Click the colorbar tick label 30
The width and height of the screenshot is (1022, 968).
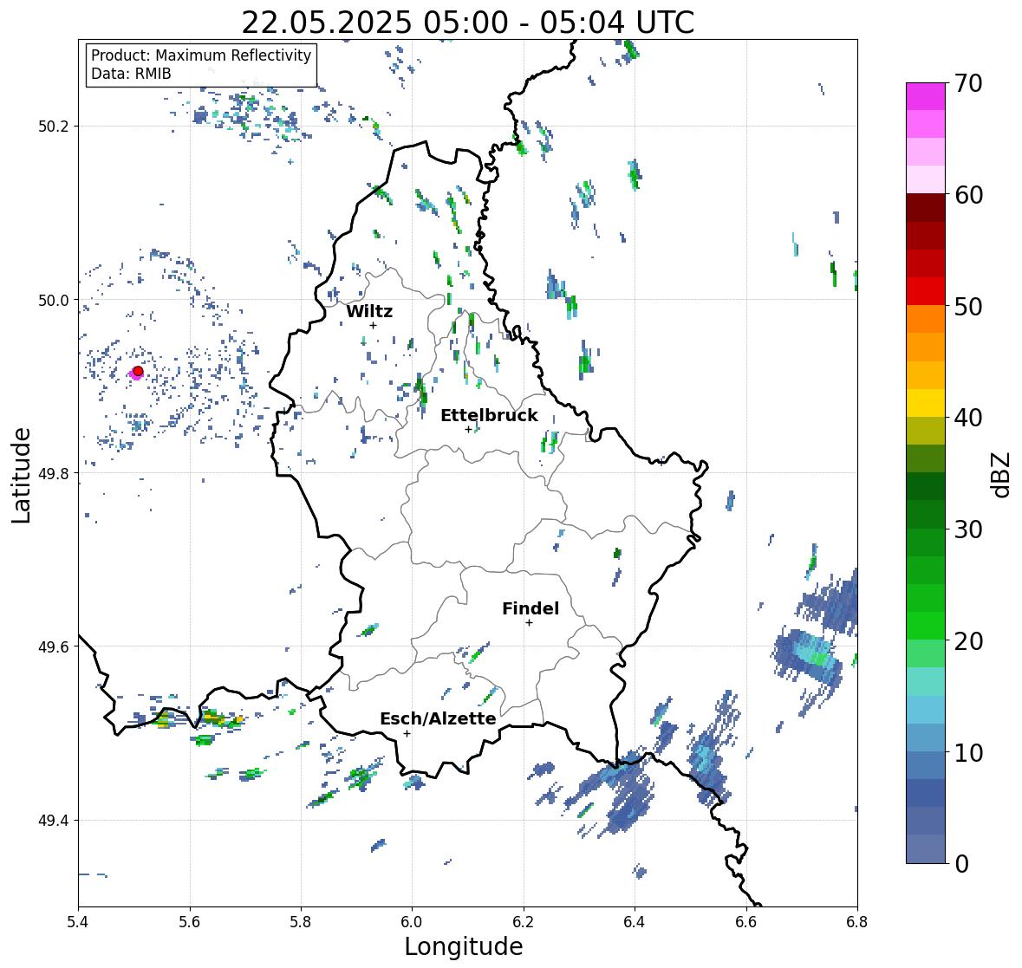(x=968, y=529)
